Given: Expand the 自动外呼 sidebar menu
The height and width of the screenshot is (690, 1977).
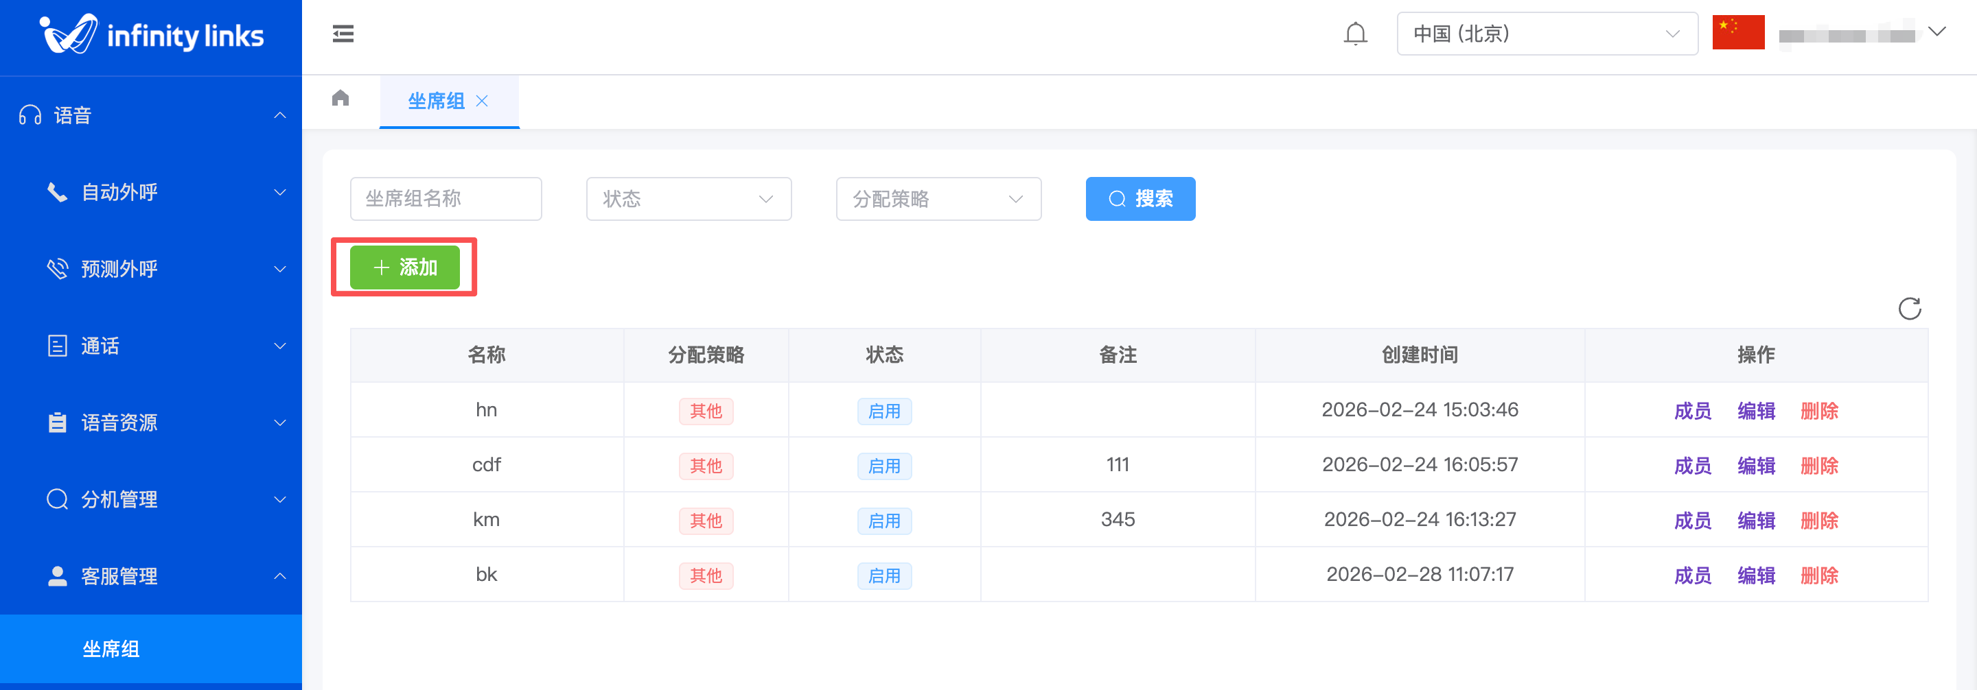Looking at the screenshot, I should (x=151, y=193).
